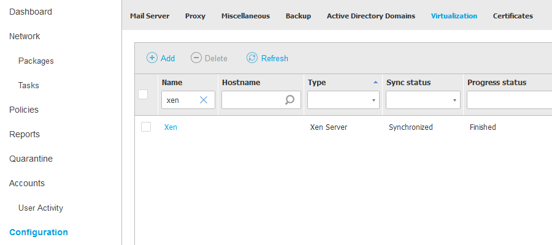This screenshot has width=552, height=245.
Task: Toggle the select-all checkbox in header
Action: [x=143, y=94]
